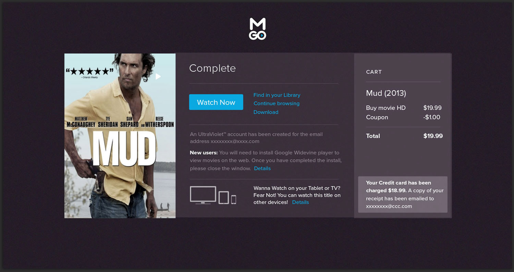Screen dimensions: 514x272
Task: Select the Continue browsing link
Action: pyautogui.click(x=276, y=103)
